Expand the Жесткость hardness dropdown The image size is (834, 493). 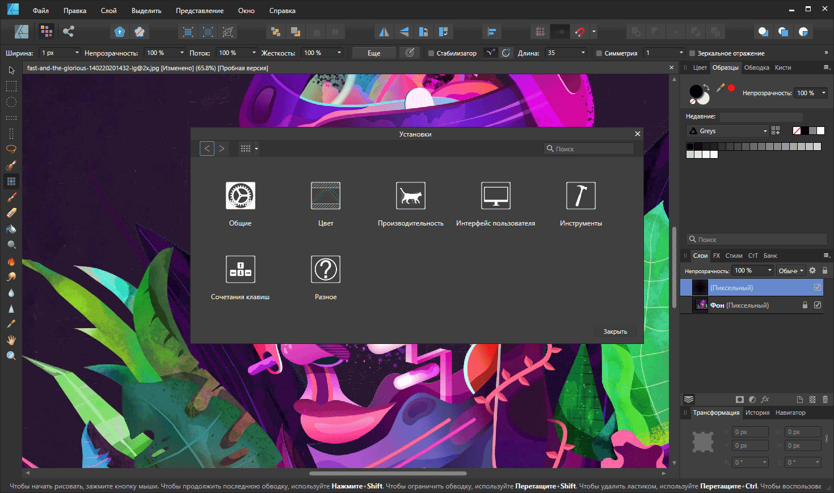click(339, 53)
